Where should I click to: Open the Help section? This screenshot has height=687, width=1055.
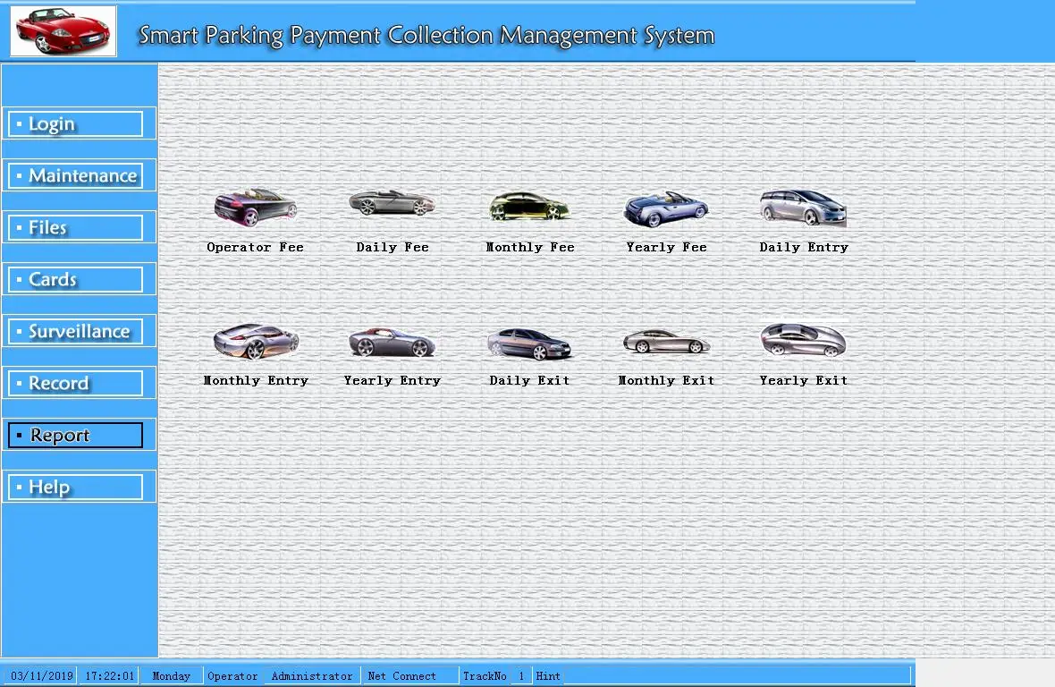click(x=76, y=486)
